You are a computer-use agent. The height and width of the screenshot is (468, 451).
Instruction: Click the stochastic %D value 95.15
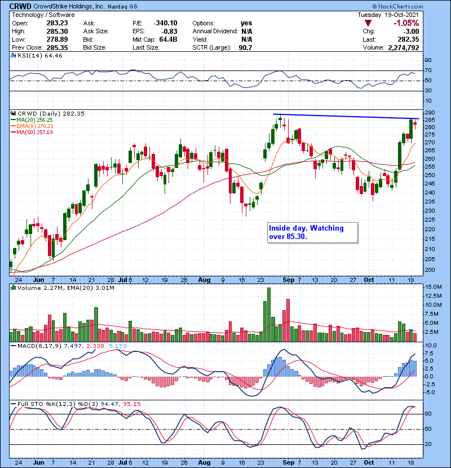click(x=131, y=404)
